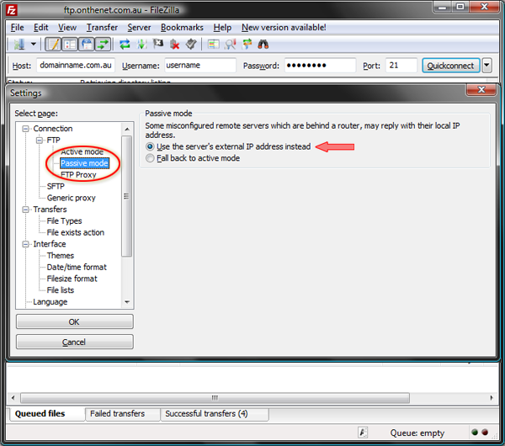Open the Edit menu
505x446 pixels.
pos(41,28)
